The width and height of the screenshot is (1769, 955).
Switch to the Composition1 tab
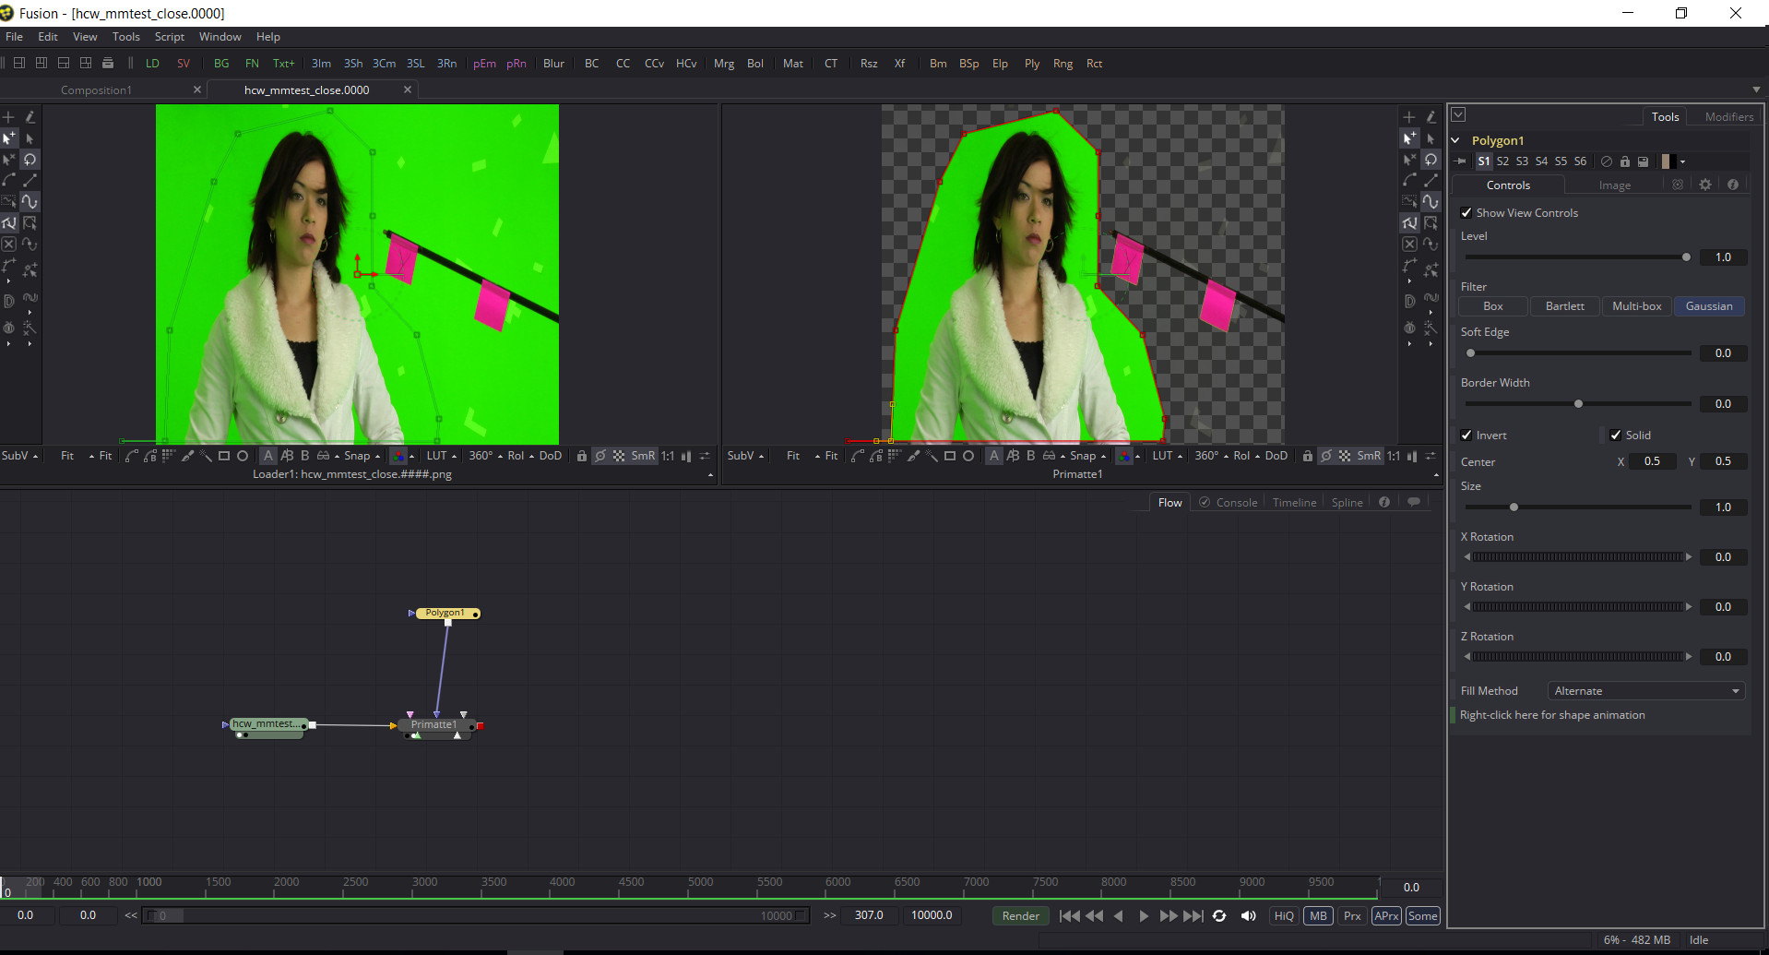(96, 90)
